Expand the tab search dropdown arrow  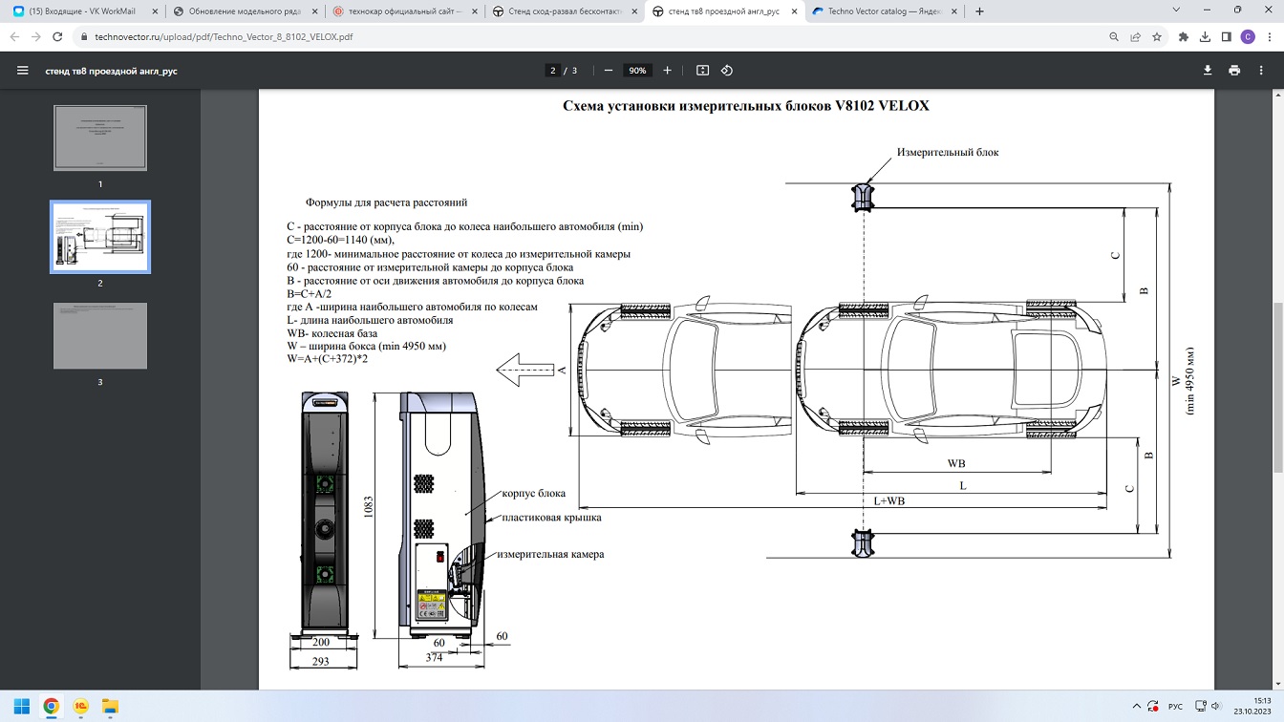pos(1176,11)
